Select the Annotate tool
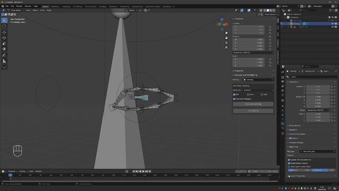The width and height of the screenshot is (339, 191). click(4, 55)
